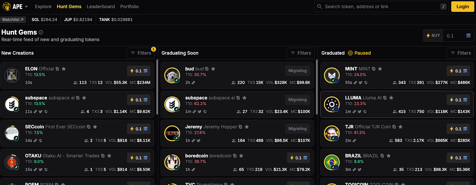Viewport: 476px width, 185px height.
Task: Favorite subspace in Graduating Soon
Action: coord(244,98)
